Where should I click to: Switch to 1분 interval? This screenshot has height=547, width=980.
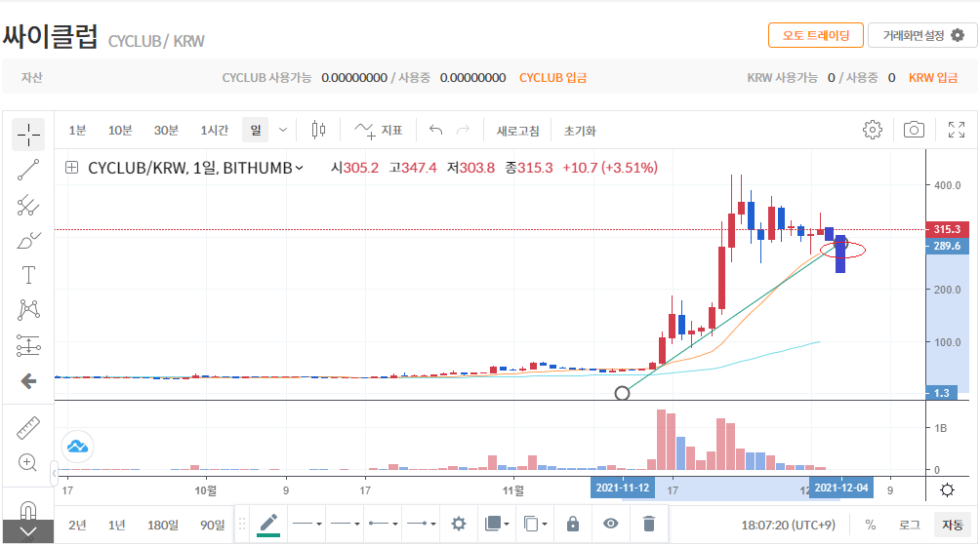(x=77, y=130)
